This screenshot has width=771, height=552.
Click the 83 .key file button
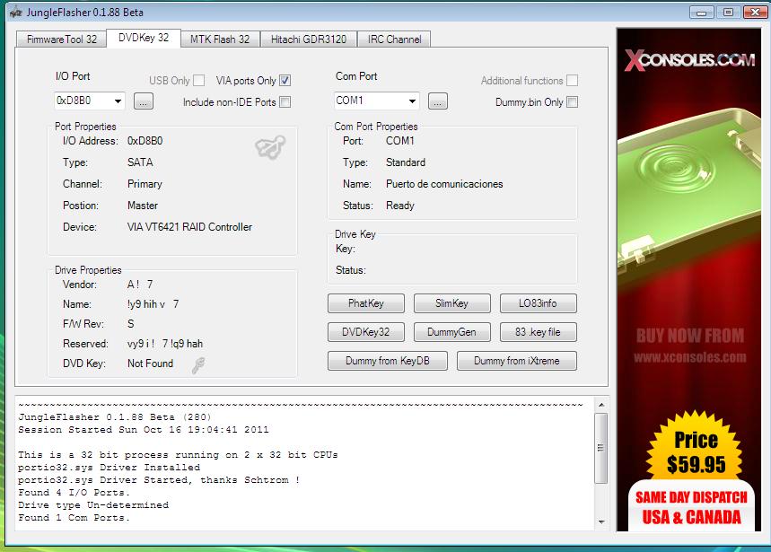[538, 332]
